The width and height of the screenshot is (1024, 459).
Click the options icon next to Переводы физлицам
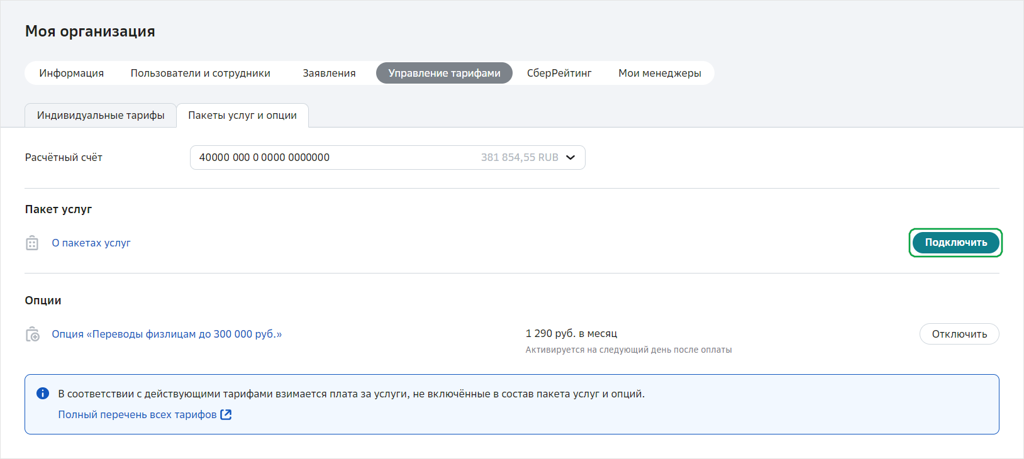33,335
